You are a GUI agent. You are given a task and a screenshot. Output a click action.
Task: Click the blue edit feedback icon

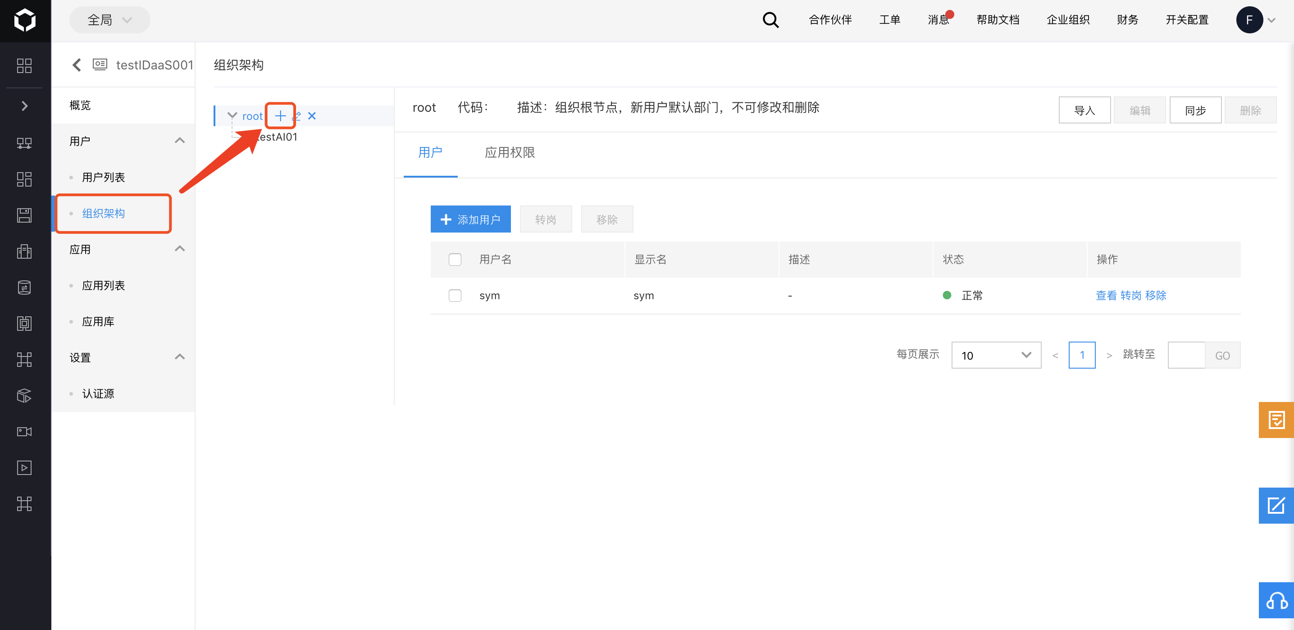(1276, 505)
